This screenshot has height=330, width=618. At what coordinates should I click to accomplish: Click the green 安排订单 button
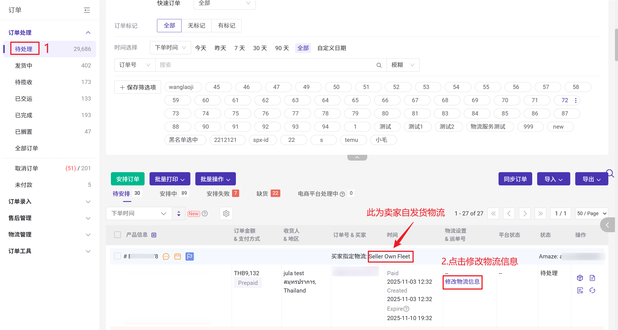click(x=127, y=179)
